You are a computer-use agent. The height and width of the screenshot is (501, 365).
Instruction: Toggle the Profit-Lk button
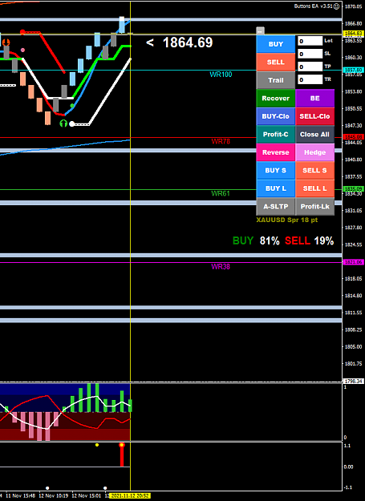pyautogui.click(x=314, y=207)
